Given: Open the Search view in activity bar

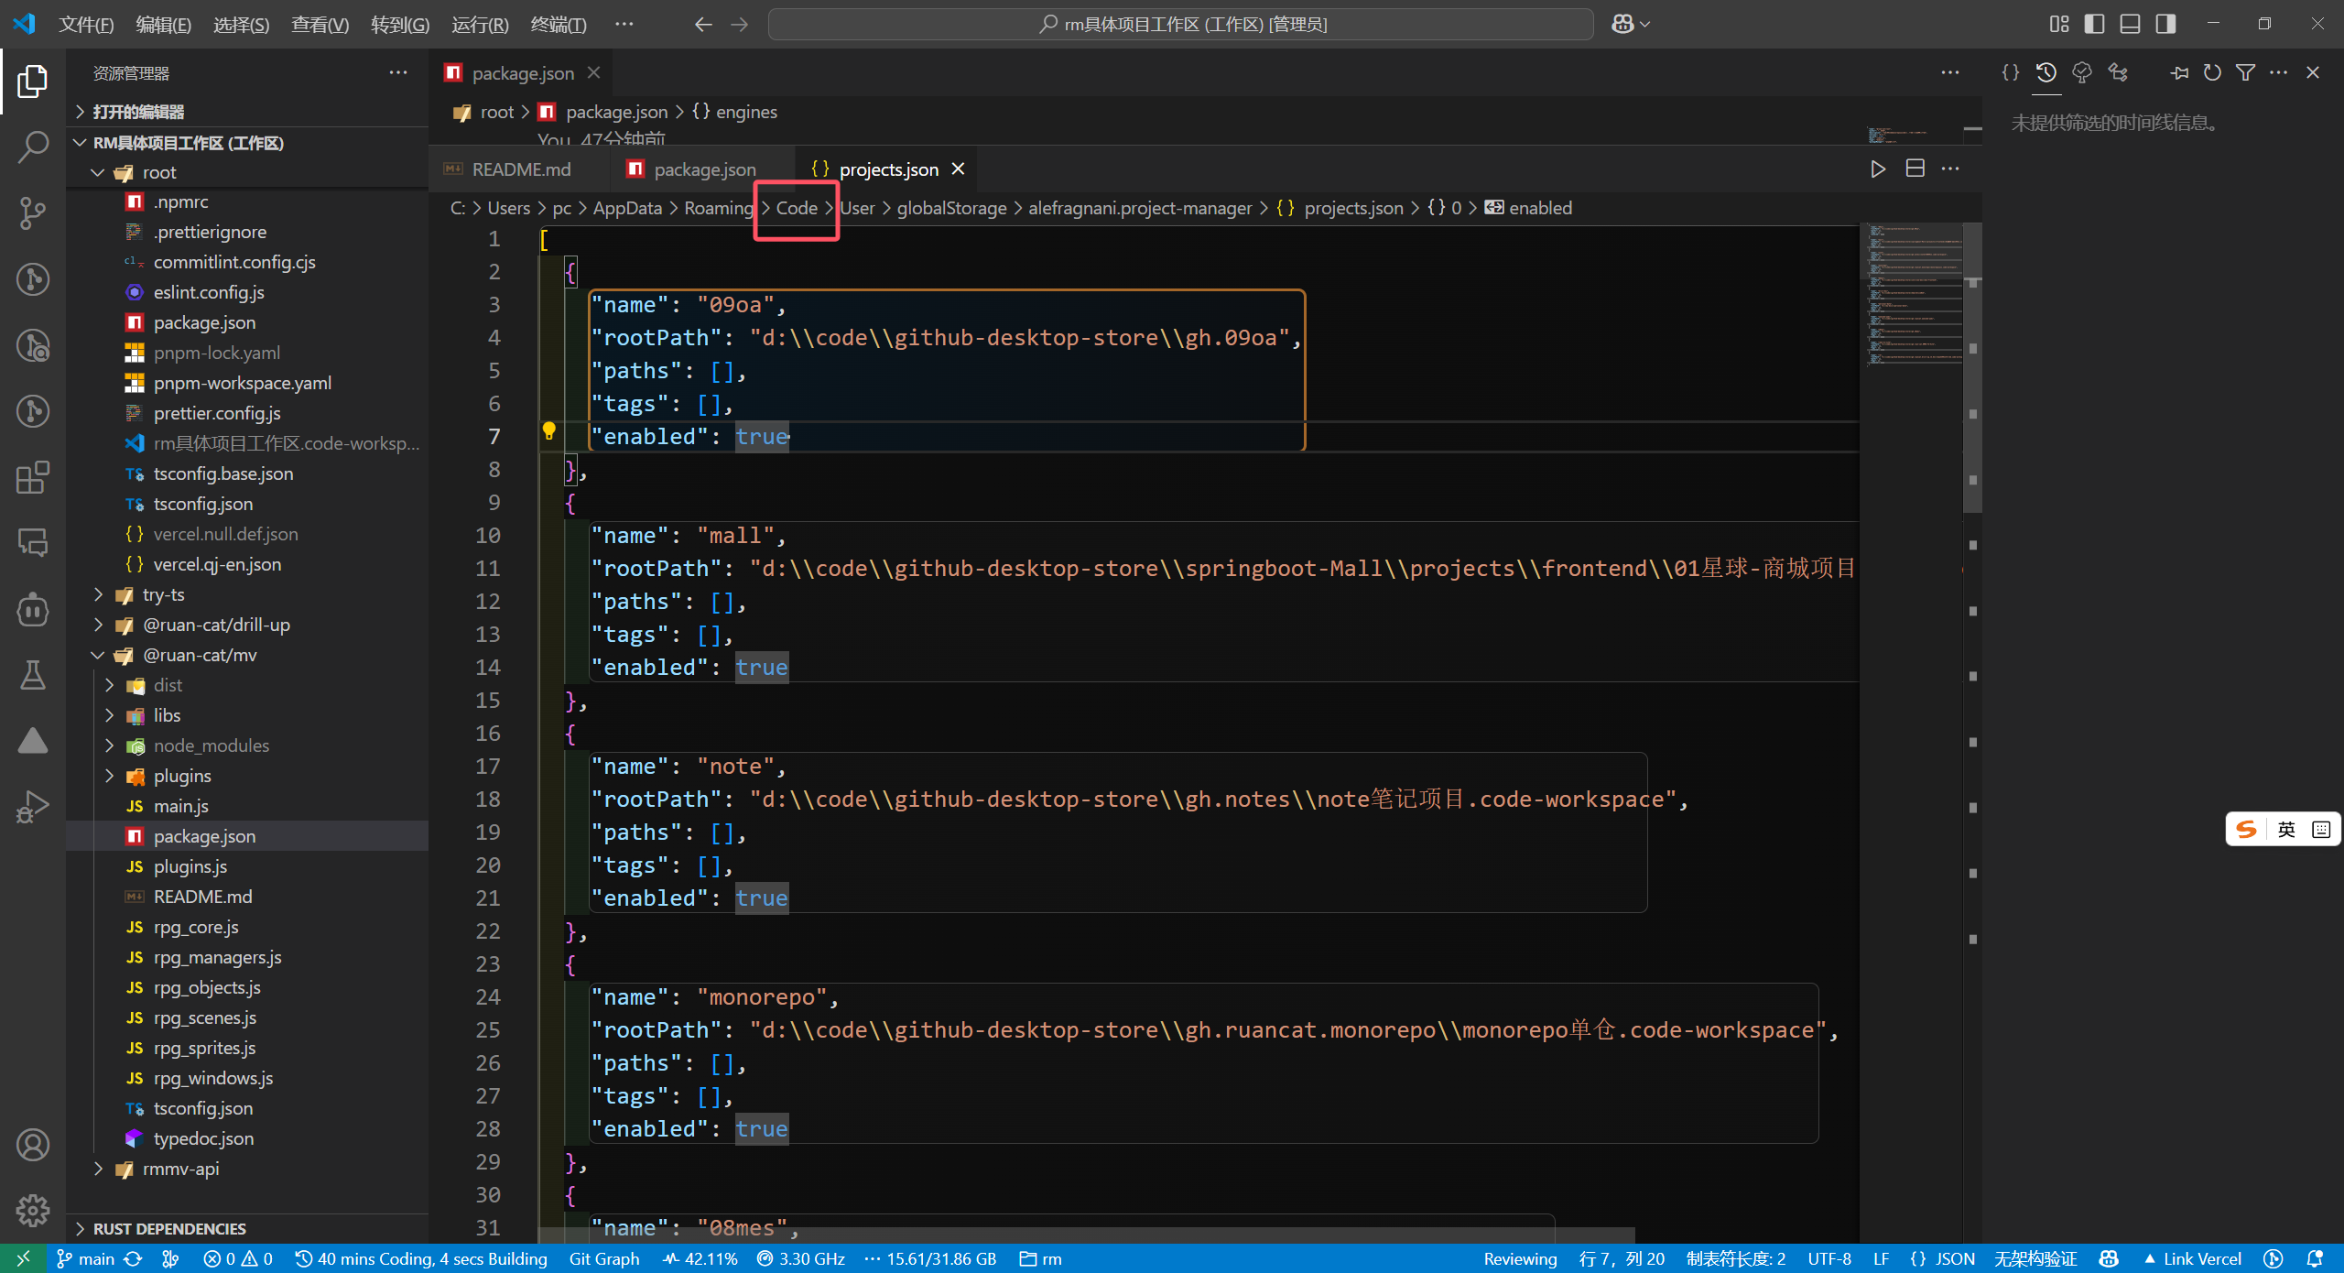Looking at the screenshot, I should [x=33, y=147].
